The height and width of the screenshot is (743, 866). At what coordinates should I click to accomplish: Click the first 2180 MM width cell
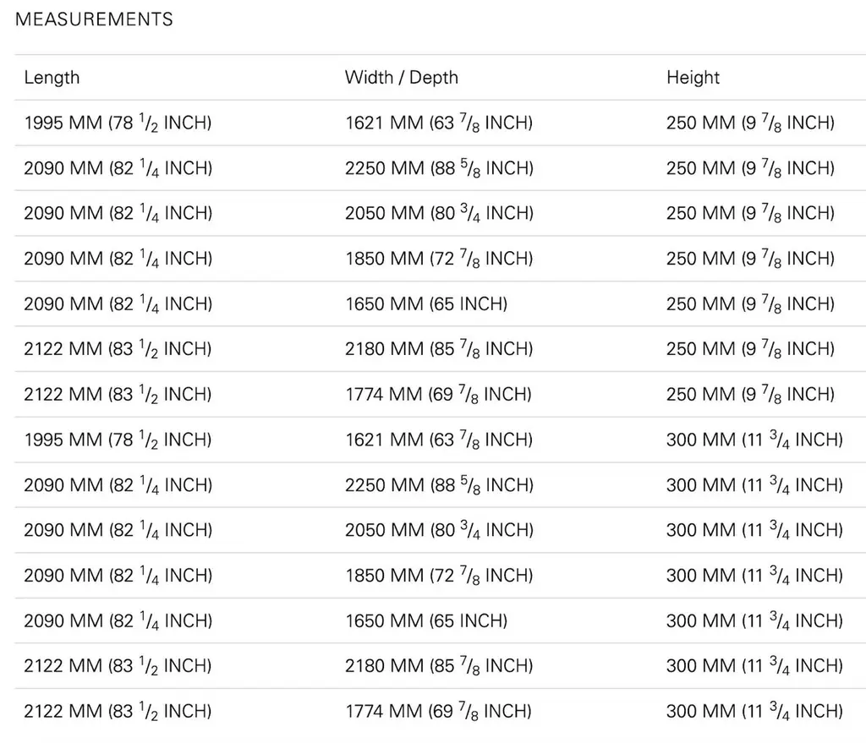(439, 349)
